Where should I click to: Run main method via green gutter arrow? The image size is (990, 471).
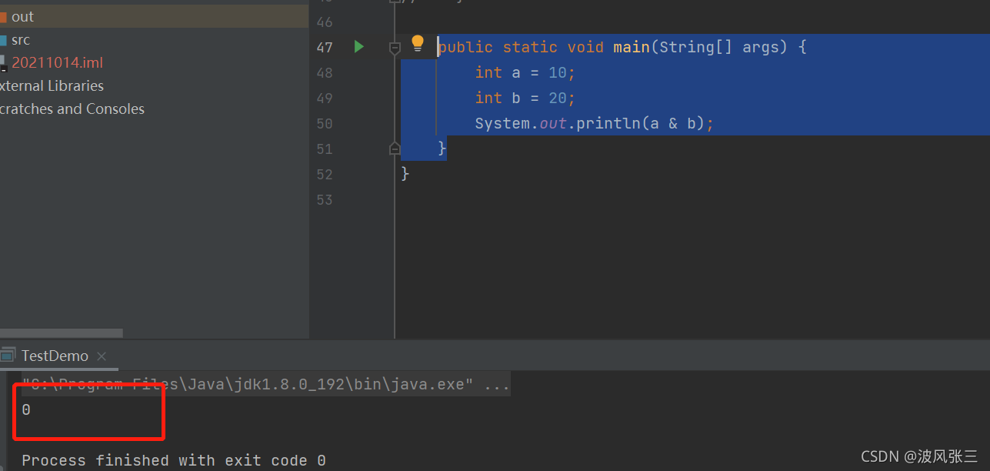point(358,47)
